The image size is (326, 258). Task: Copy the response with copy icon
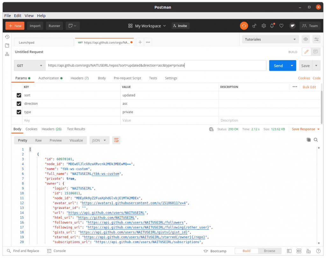point(309,140)
